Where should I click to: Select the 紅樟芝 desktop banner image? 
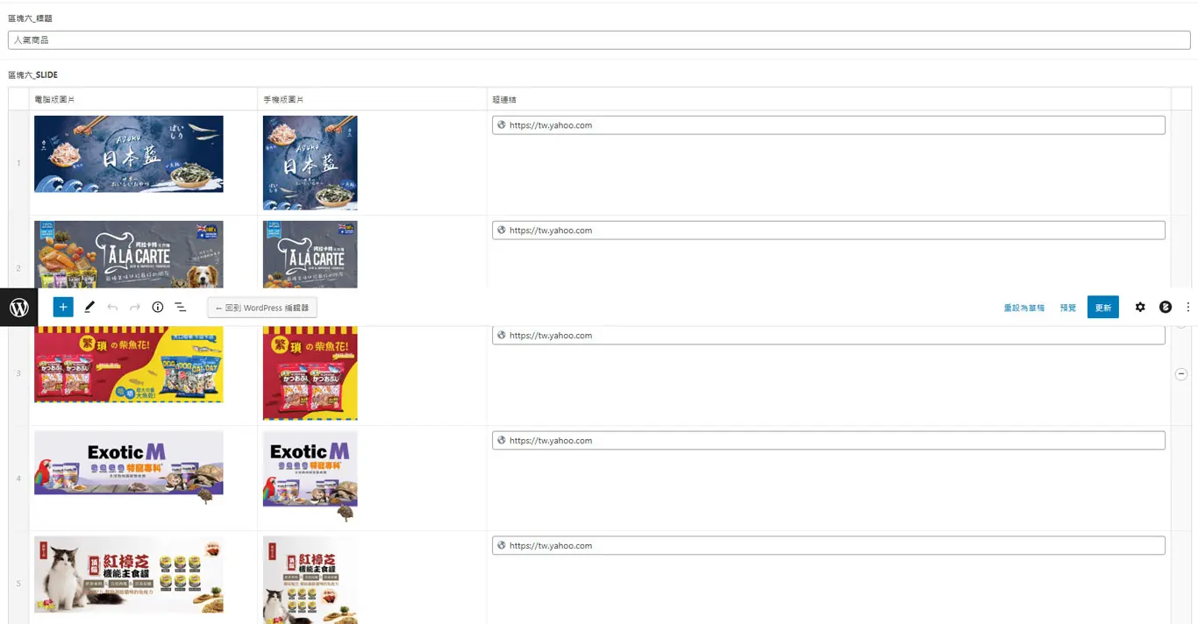(129, 575)
